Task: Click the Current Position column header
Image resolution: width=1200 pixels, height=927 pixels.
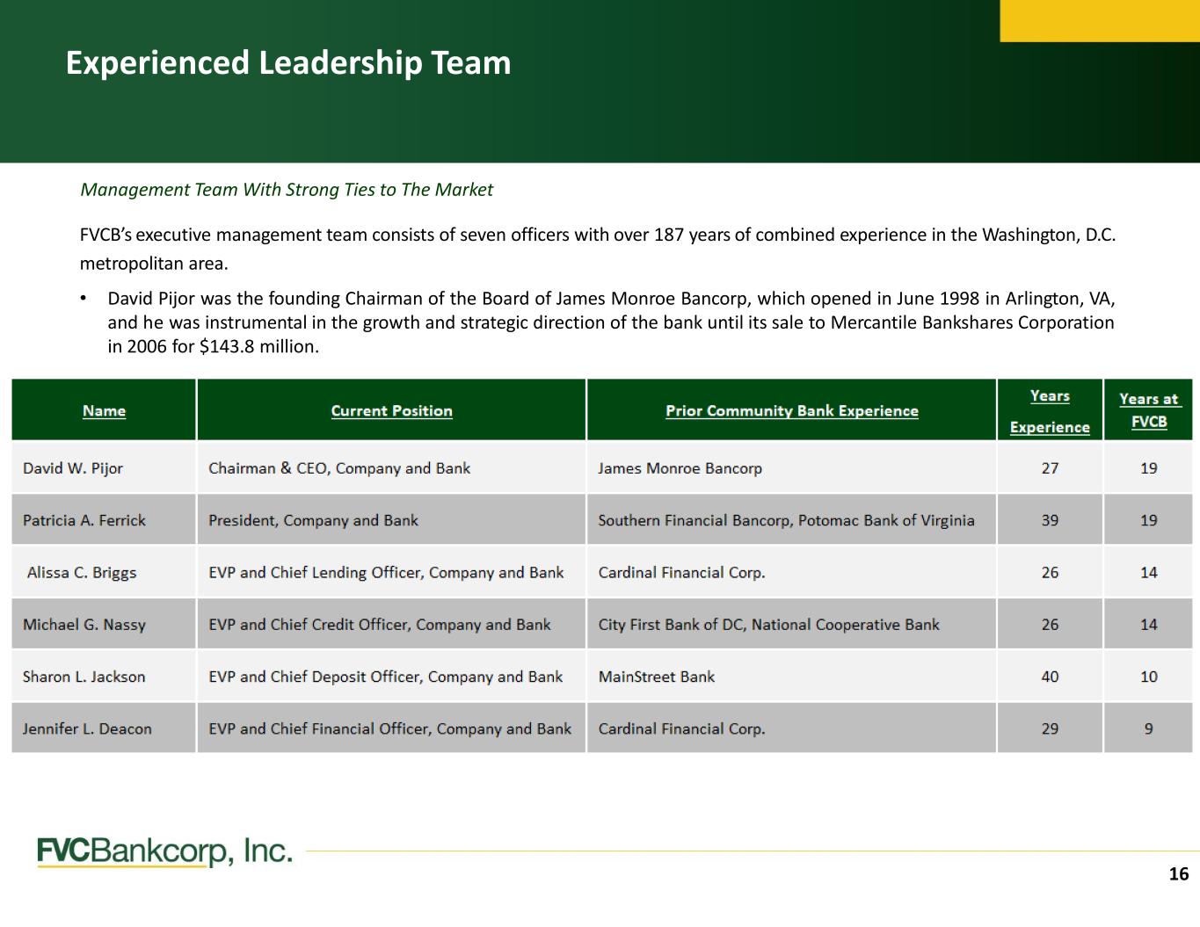Action: [391, 410]
